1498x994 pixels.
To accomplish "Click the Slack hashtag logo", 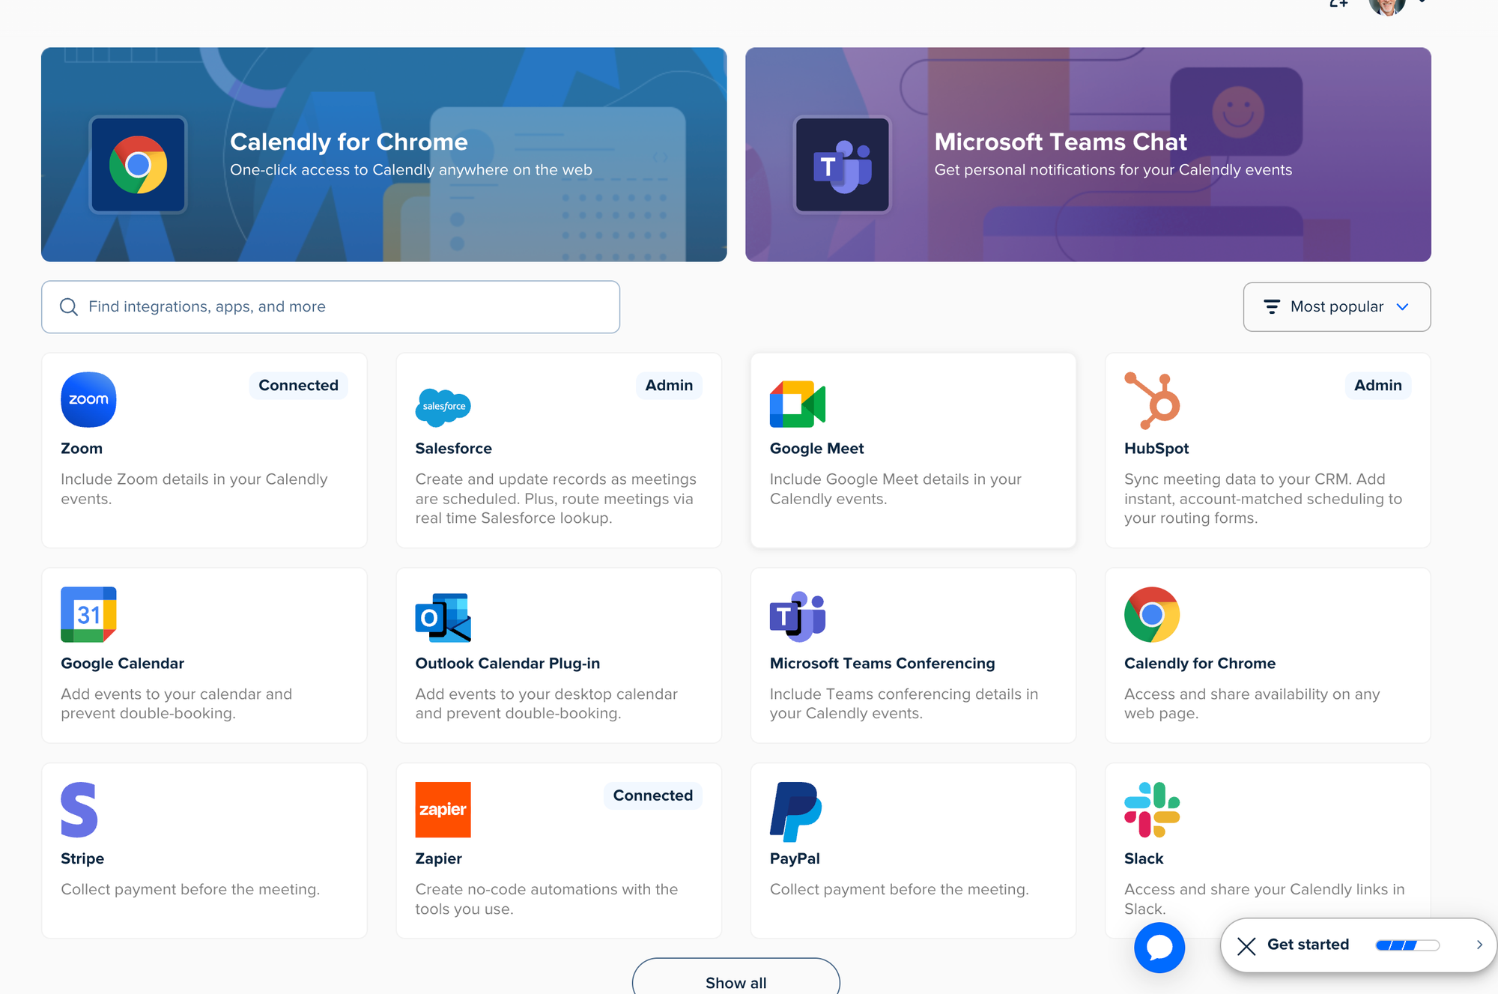I will (1152, 810).
